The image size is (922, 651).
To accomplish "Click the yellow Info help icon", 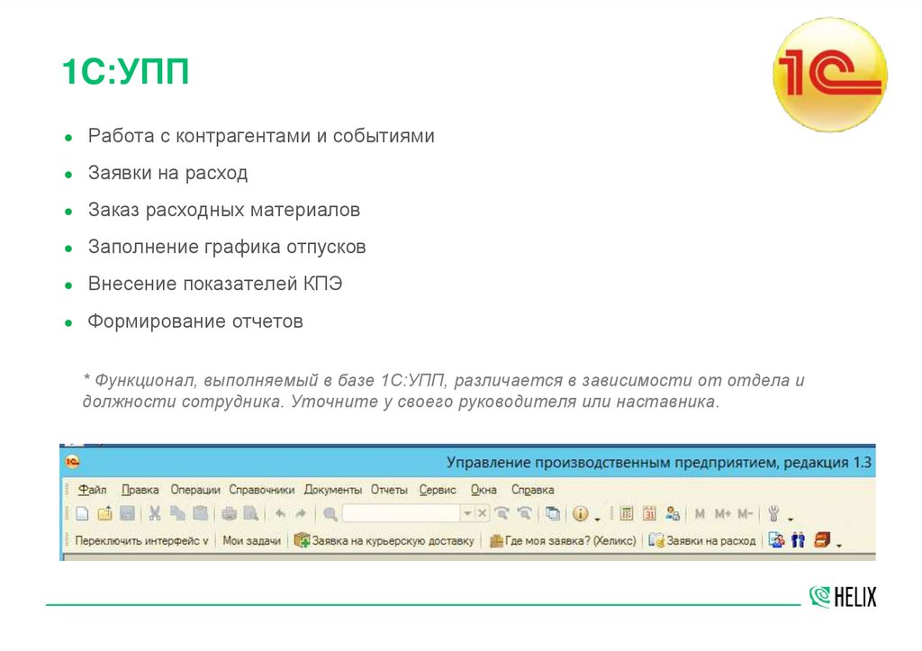I will 581,514.
